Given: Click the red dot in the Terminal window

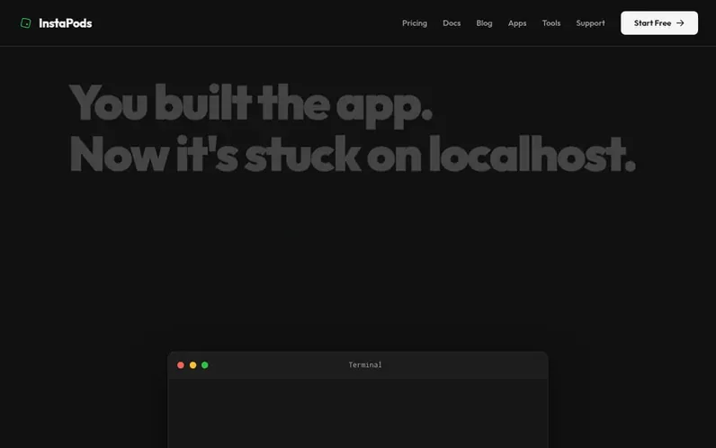Looking at the screenshot, I should (x=181, y=365).
